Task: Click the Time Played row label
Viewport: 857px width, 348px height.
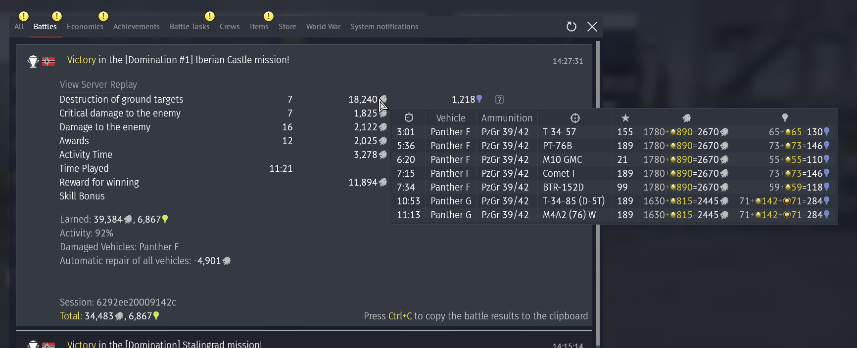Action: [84, 168]
